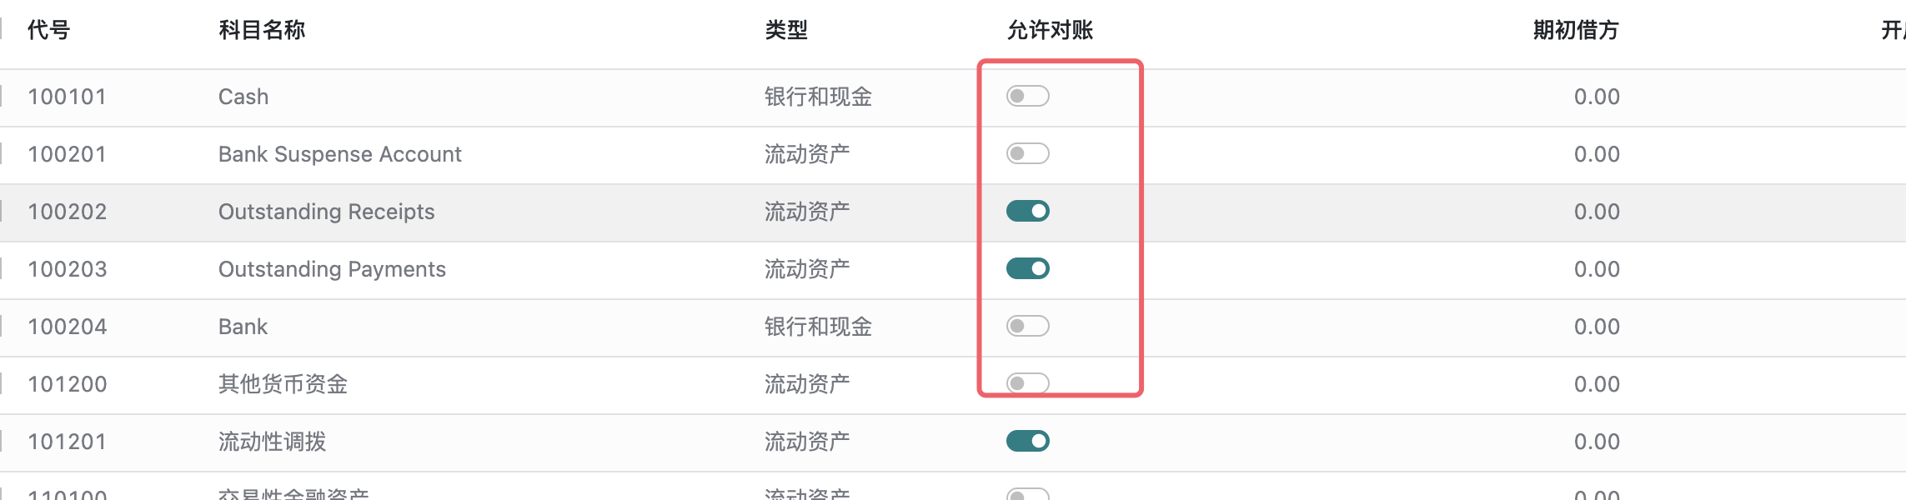The image size is (1906, 500).
Task: Disable reconciliation for 流动性调拨 account
Action: click(x=1027, y=442)
